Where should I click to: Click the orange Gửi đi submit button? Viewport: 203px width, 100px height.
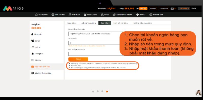click(78, 59)
